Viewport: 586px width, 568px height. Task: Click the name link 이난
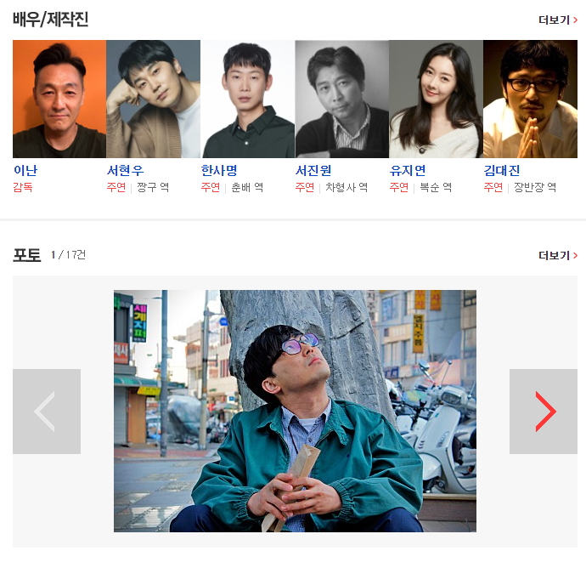tap(25, 170)
